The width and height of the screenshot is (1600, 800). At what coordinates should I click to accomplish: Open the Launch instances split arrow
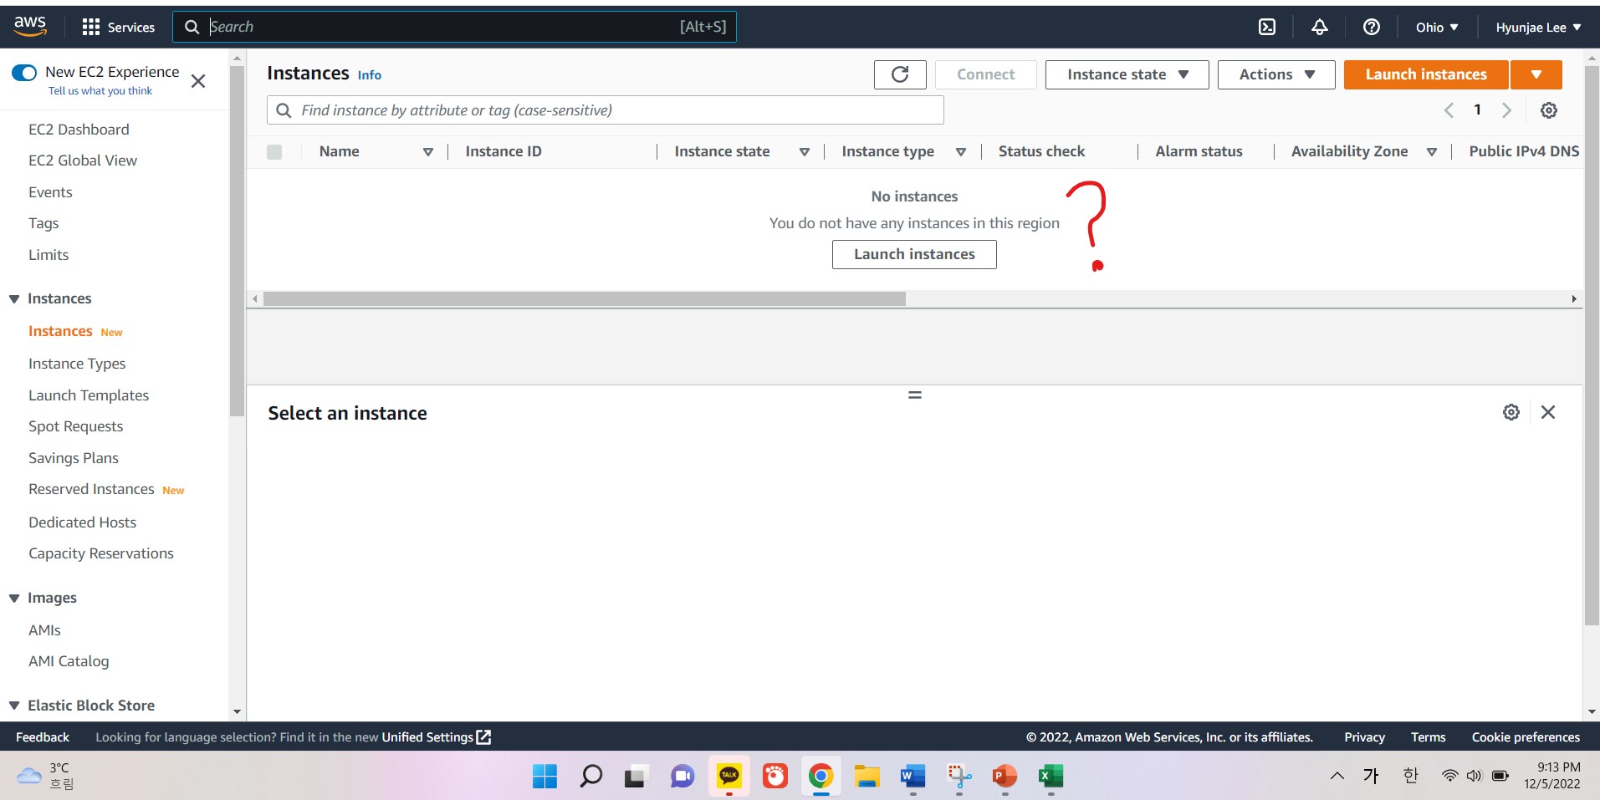[x=1536, y=74]
